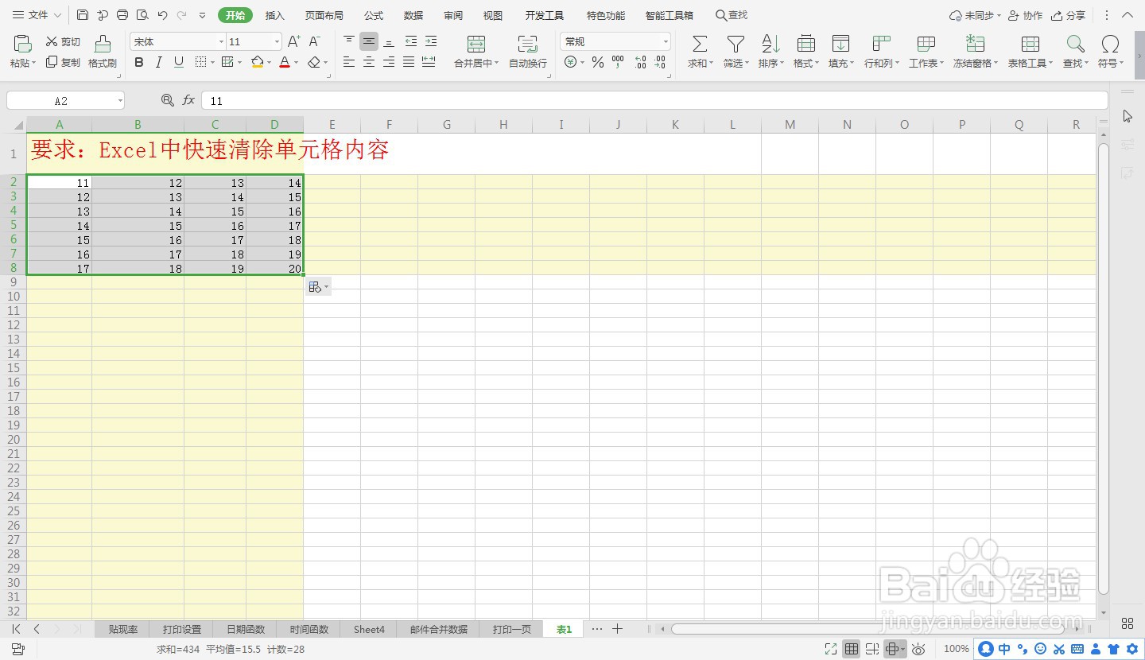Image resolution: width=1145 pixels, height=660 pixels.
Task: Click the Print icon in the quick access toolbar
Action: click(x=122, y=15)
